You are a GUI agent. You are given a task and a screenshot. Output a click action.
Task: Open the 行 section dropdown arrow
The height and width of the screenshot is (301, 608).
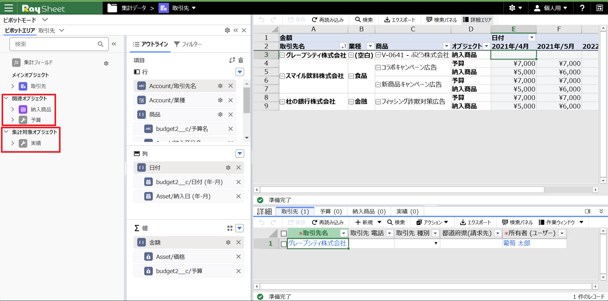point(240,72)
